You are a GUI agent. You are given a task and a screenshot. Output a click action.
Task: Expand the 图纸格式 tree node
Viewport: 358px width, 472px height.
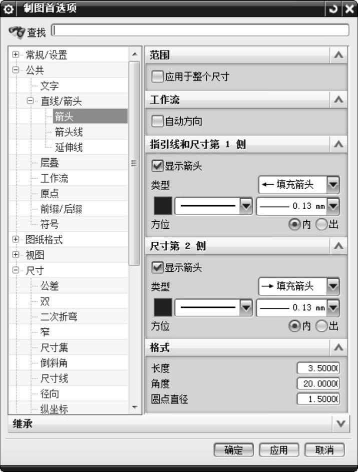pos(16,239)
